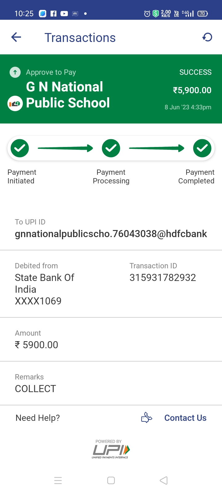Viewport: 222px width, 494px height.
Task: Tap the merchant logo beside Public School
Action: click(15, 104)
